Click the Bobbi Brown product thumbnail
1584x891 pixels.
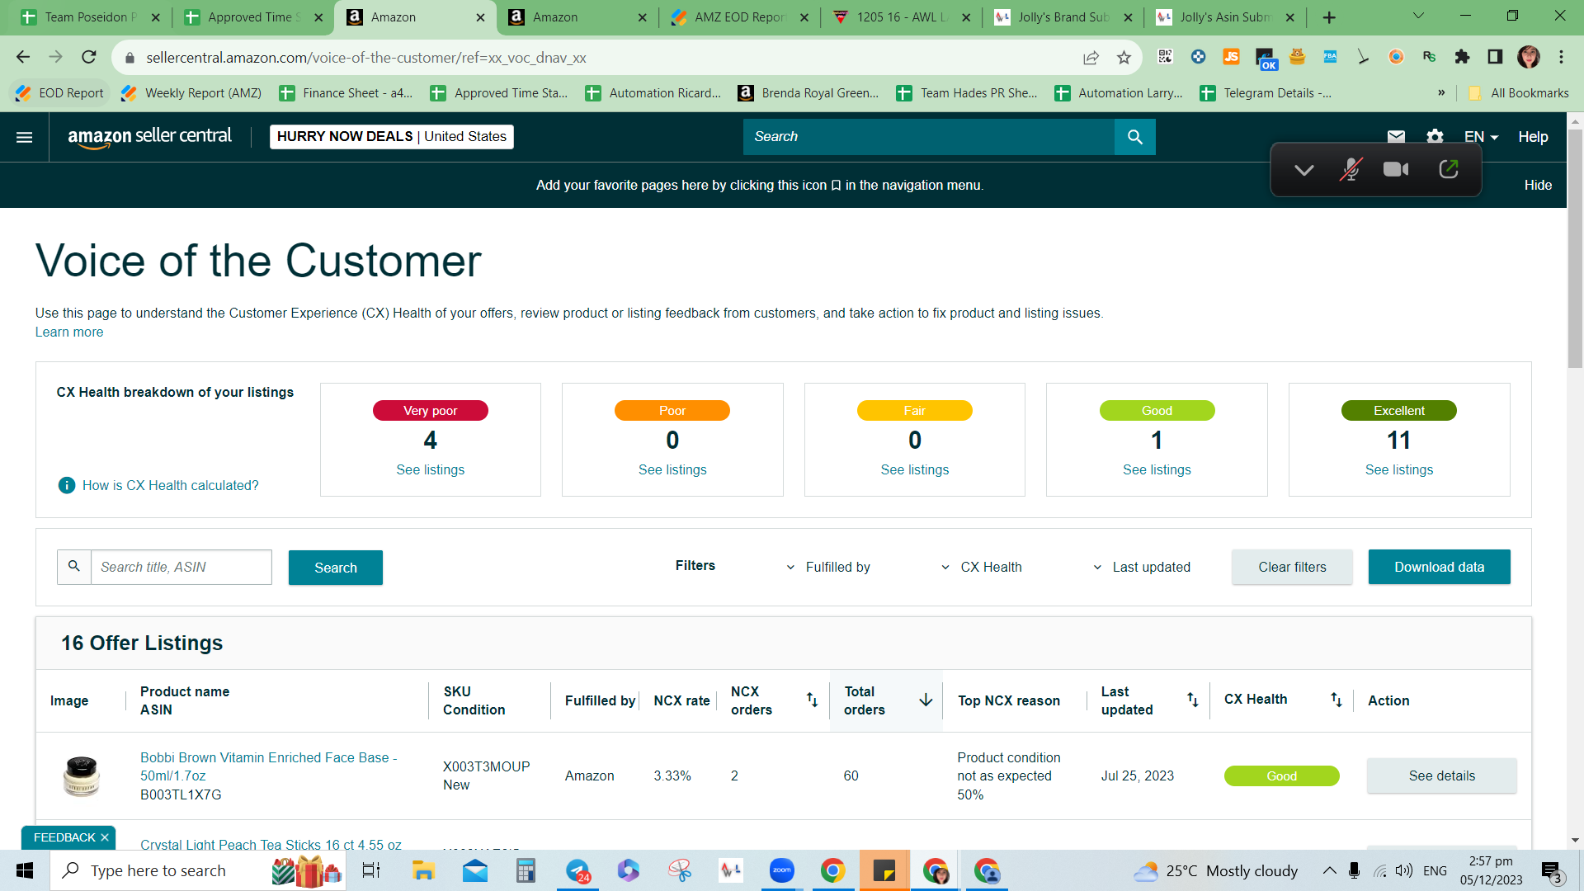[x=82, y=775]
